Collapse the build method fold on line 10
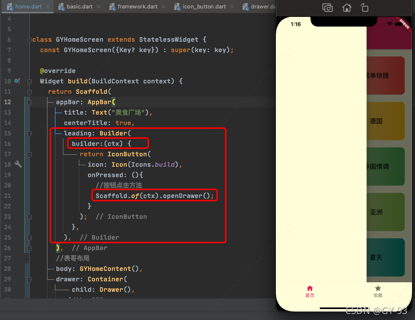This screenshot has height=320, width=415. [29, 81]
